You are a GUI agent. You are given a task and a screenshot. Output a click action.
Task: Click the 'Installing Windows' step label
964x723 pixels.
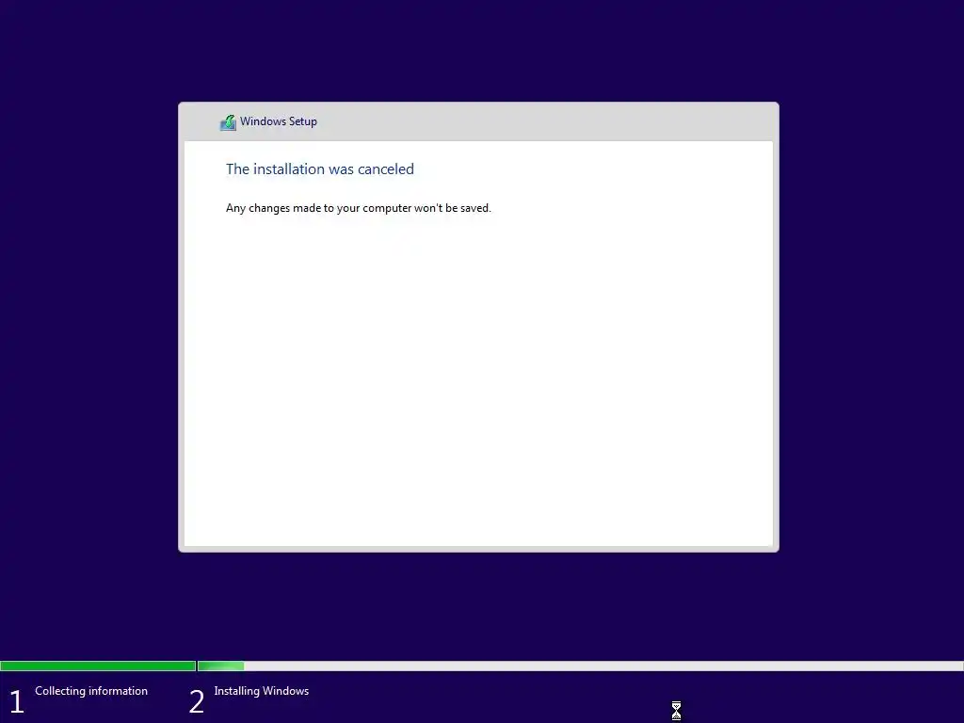pos(262,691)
